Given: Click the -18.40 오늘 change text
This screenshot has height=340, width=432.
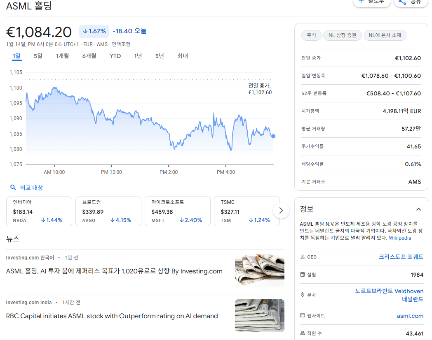Looking at the screenshot, I should pos(129,31).
